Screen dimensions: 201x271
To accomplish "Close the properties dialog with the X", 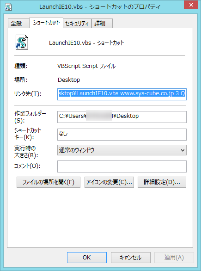I will click(x=191, y=5).
